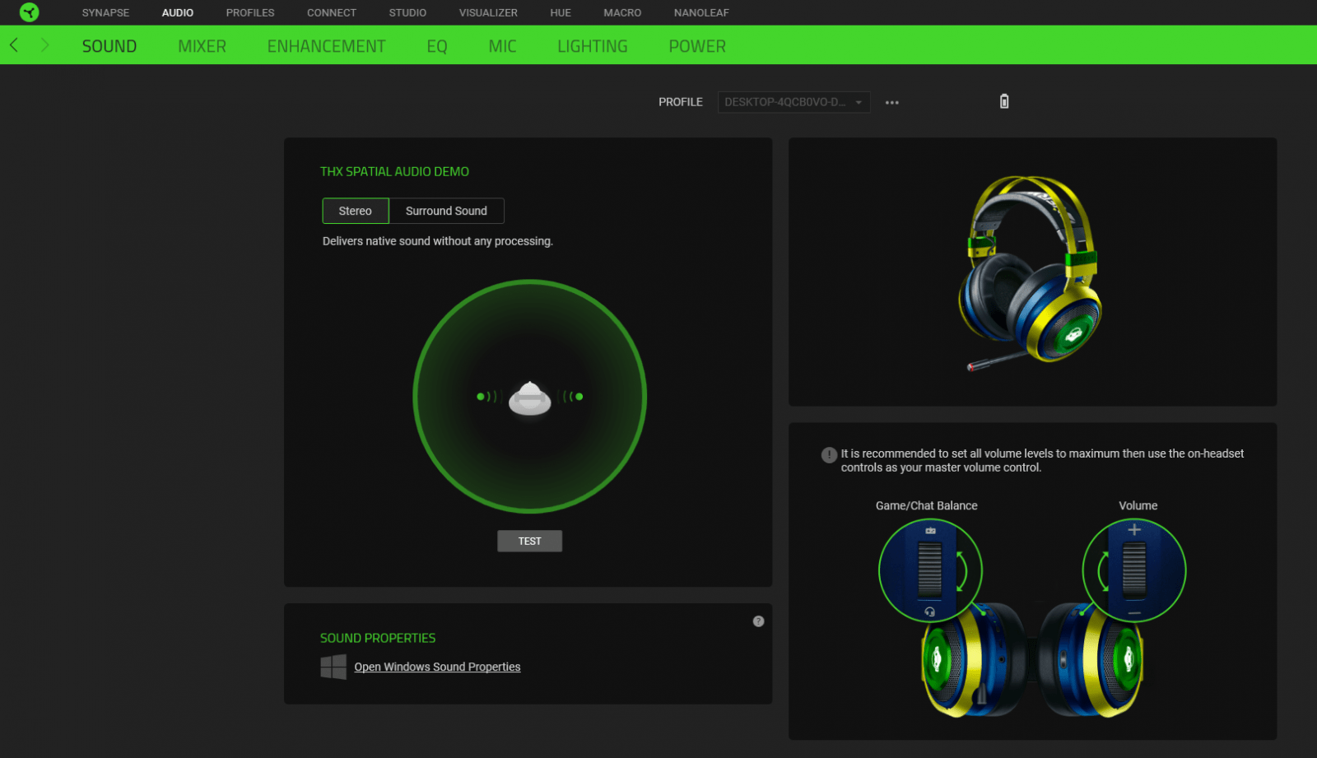Click the Sound Properties heading
1317x758 pixels.
378,638
